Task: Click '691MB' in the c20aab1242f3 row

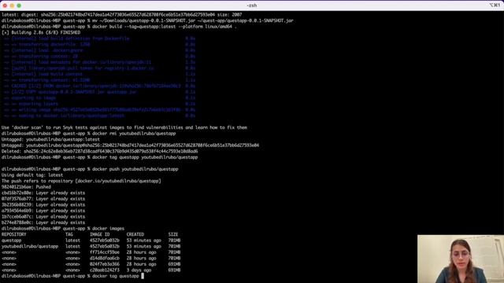Action: [x=174, y=270]
